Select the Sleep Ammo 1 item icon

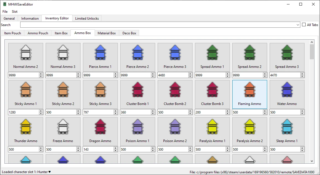287,127
